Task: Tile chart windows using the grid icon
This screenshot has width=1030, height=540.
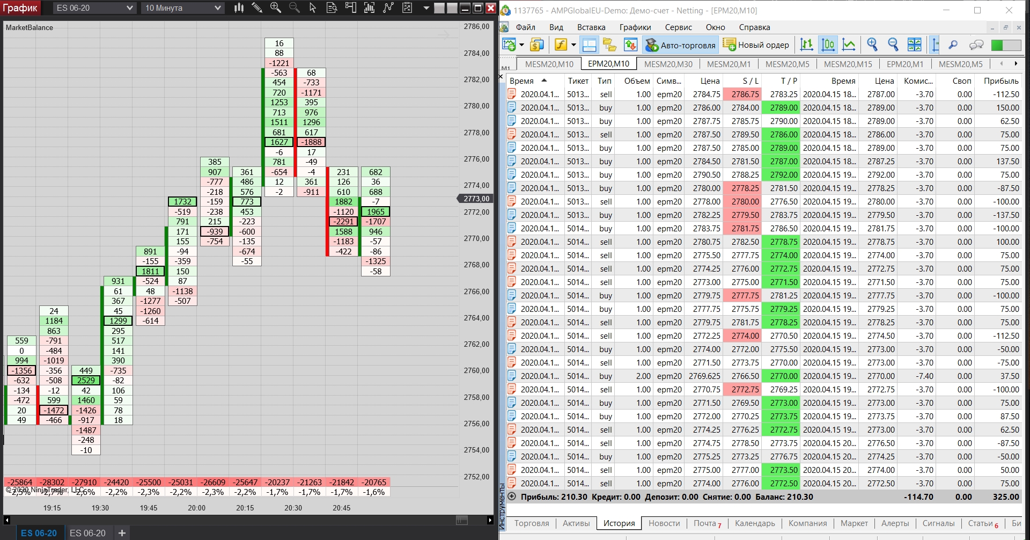Action: [914, 45]
